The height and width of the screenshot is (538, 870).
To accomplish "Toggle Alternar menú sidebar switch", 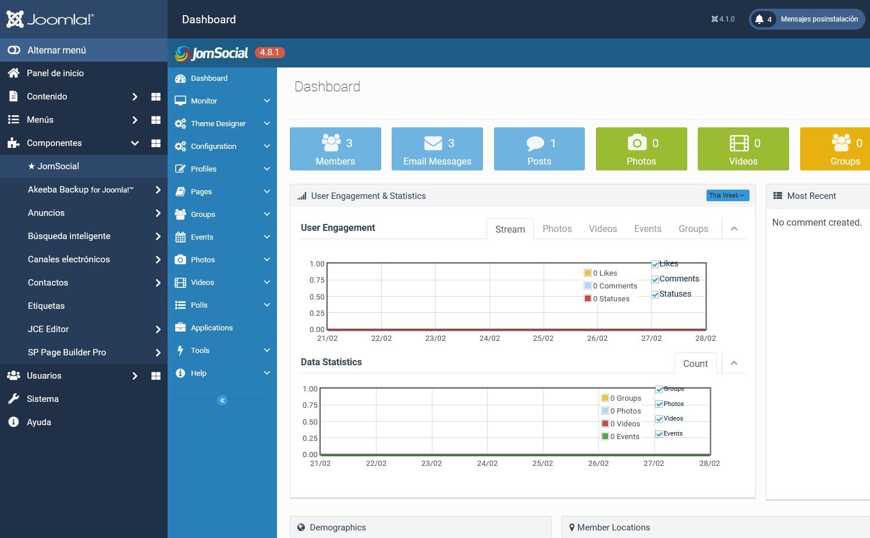I will pyautogui.click(x=14, y=50).
